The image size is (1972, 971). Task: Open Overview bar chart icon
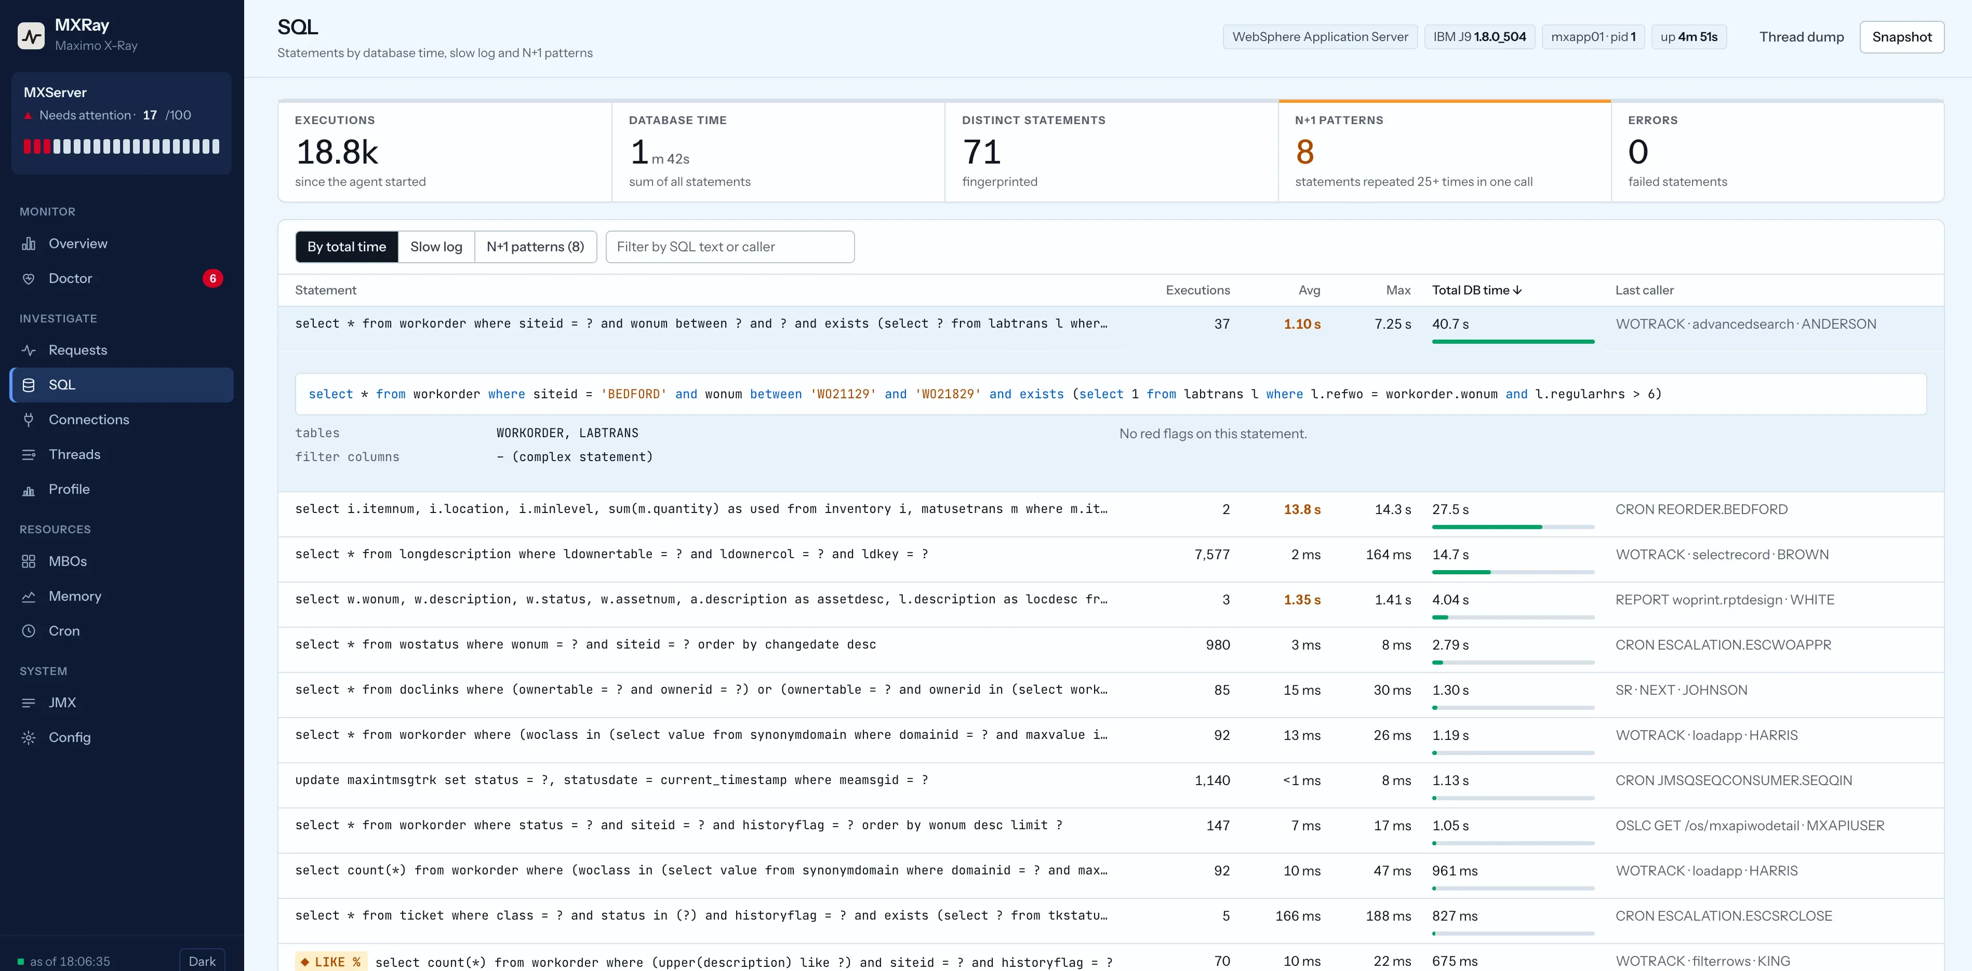point(29,244)
